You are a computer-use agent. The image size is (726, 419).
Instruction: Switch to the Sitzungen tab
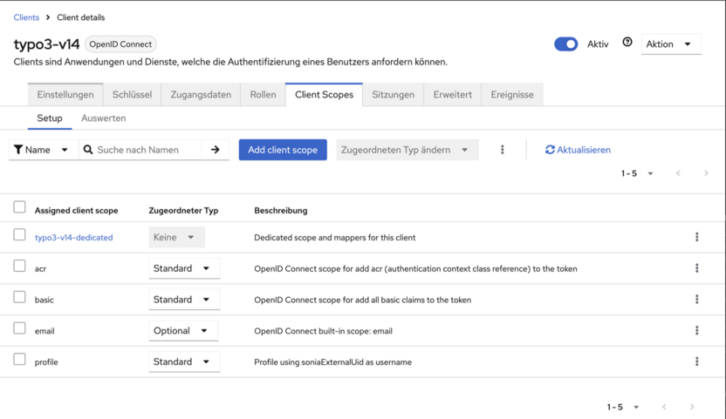tap(393, 94)
